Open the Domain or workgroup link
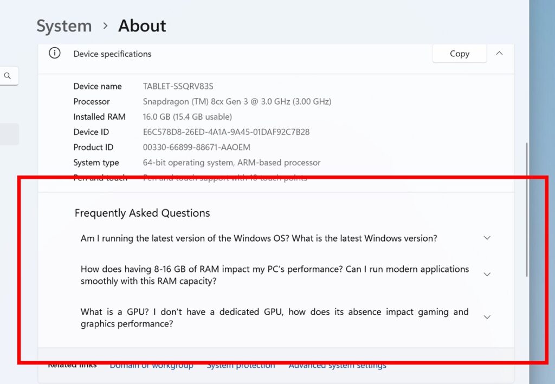The width and height of the screenshot is (555, 384). pos(151,365)
